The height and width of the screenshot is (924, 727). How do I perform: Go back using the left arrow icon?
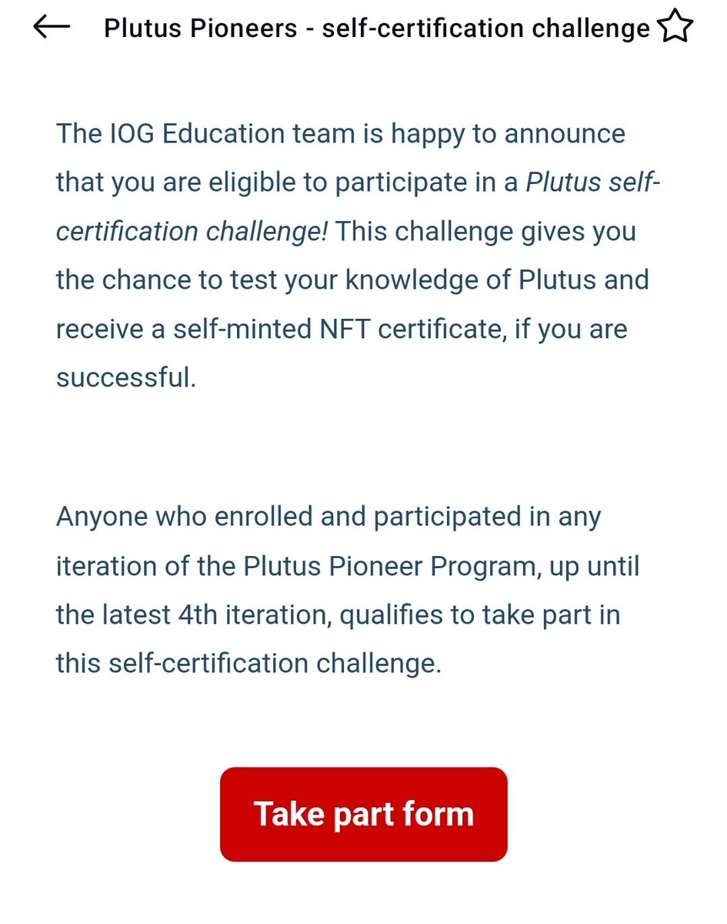pos(52,27)
